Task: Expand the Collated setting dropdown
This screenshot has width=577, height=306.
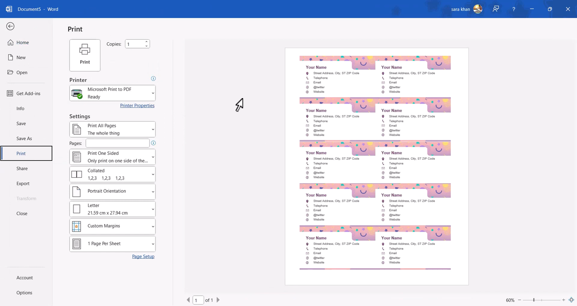Action: tap(112, 174)
